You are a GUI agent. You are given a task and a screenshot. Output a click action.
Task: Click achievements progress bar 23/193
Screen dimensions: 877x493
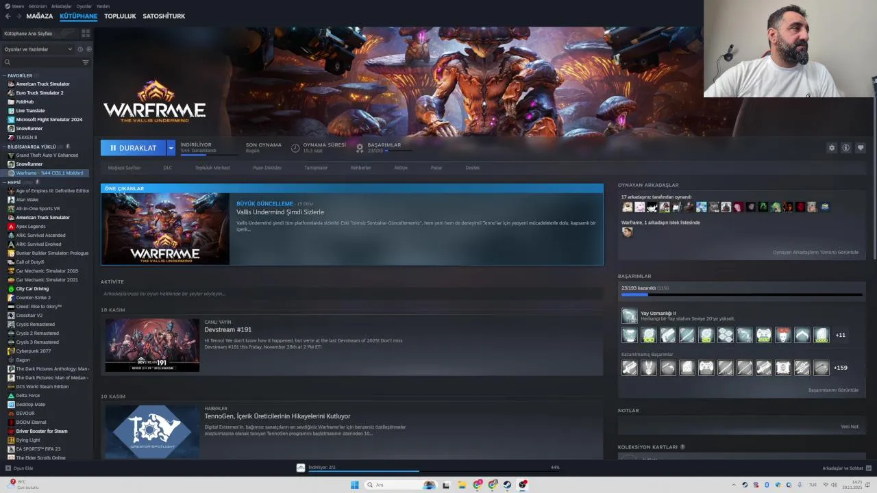point(741,295)
